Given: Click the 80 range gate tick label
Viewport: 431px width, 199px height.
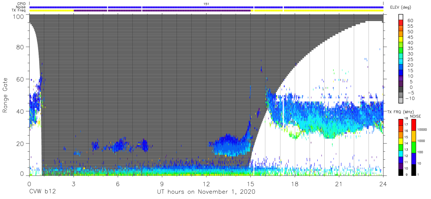Looking at the screenshot, I should (20, 47).
